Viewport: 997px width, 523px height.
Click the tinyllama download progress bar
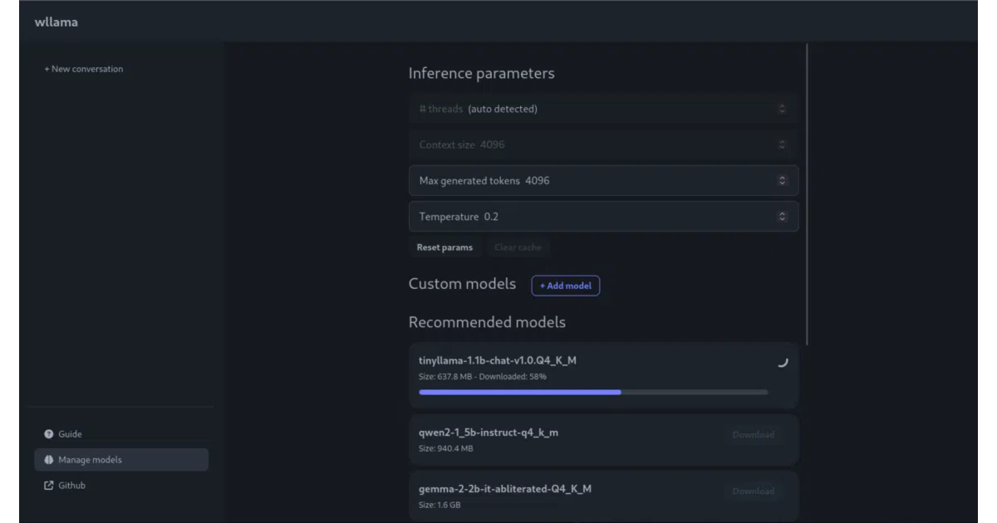[x=593, y=392]
